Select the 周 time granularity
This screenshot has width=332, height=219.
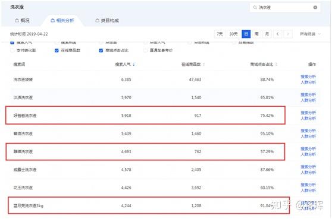point(256,34)
